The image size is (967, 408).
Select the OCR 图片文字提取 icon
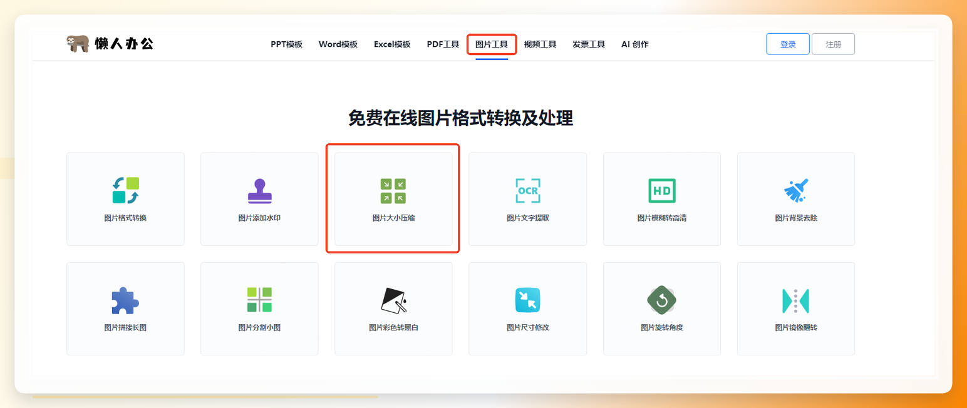(x=527, y=191)
